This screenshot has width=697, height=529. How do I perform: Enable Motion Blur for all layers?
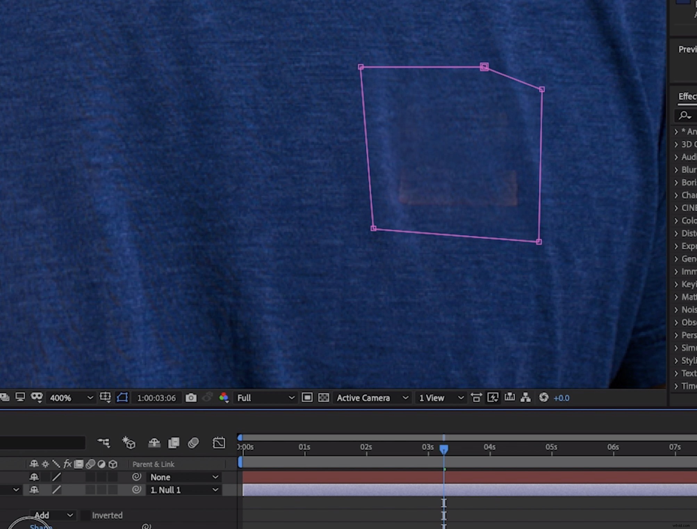(194, 443)
